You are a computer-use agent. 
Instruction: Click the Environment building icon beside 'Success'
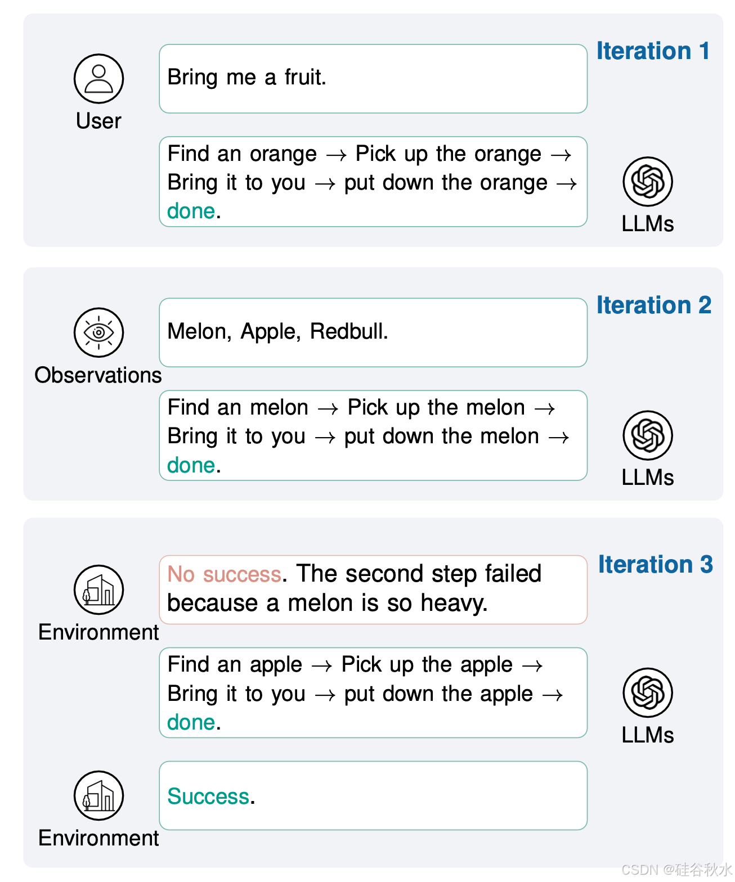coord(98,795)
